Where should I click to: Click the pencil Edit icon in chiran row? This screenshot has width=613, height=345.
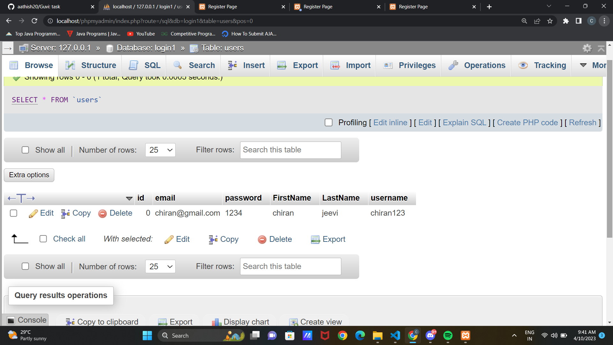coord(33,213)
